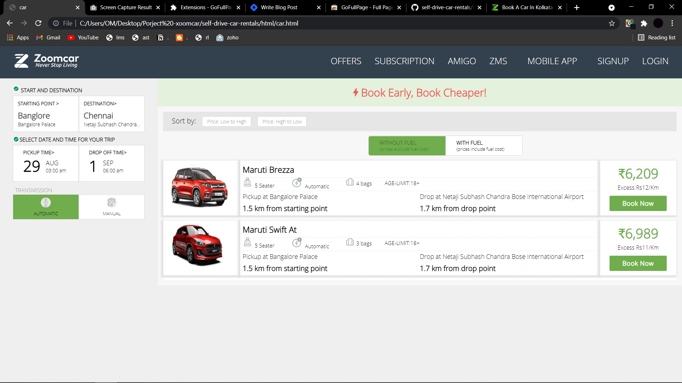Screen dimensions: 682x383
Task: Sort by Price: Low to High
Action: coord(226,122)
